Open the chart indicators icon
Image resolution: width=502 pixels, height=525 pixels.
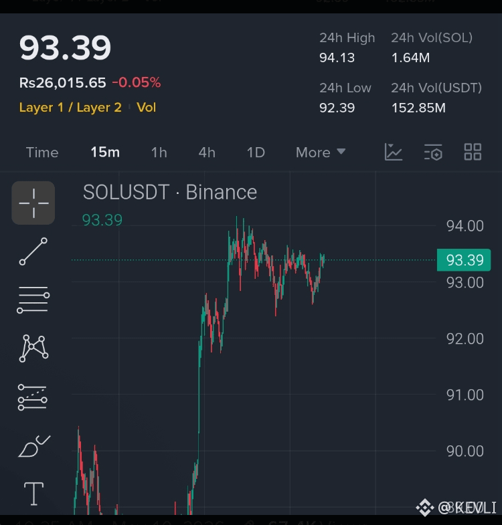[x=393, y=152]
